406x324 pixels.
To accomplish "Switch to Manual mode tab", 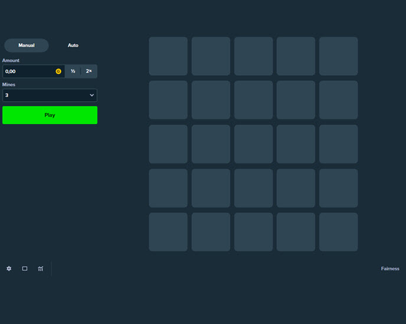I will click(27, 46).
